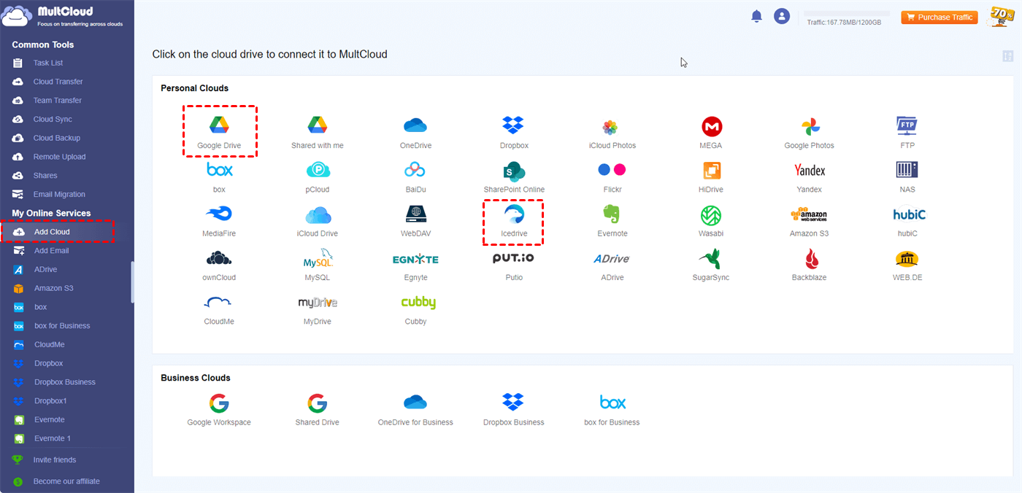Choose Flickr service

612,177
